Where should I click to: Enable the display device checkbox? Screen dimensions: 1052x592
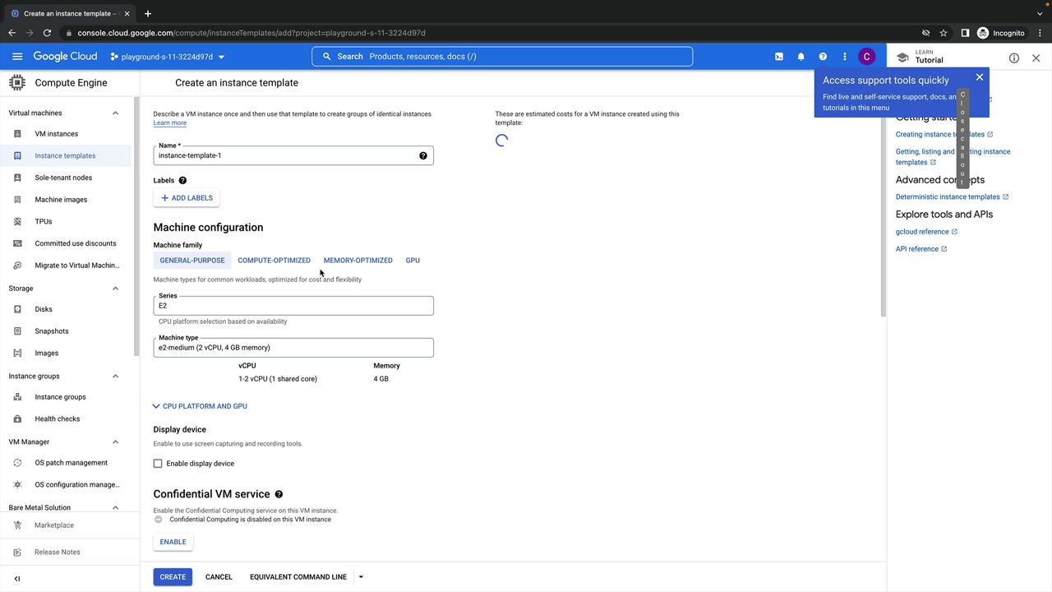pos(158,464)
